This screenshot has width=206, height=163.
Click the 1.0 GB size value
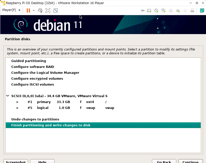tap(64, 108)
